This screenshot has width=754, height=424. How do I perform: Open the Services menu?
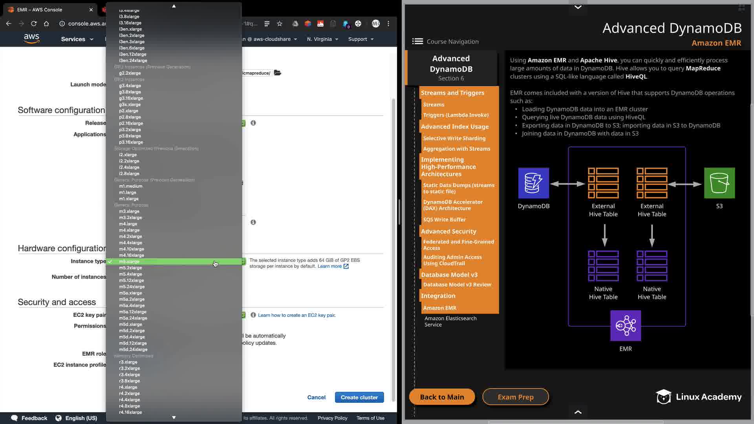(77, 39)
